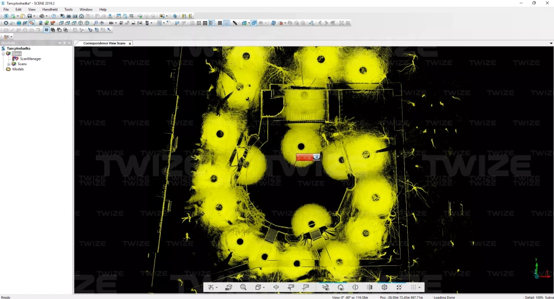554x299 pixels.
Task: Open the navigation hand tool dropdown arrow
Action: tap(217, 288)
